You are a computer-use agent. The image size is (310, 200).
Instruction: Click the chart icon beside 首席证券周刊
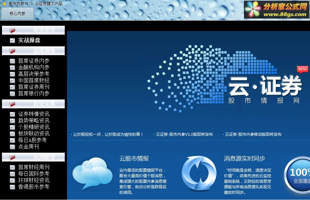pyautogui.click(x=12, y=87)
